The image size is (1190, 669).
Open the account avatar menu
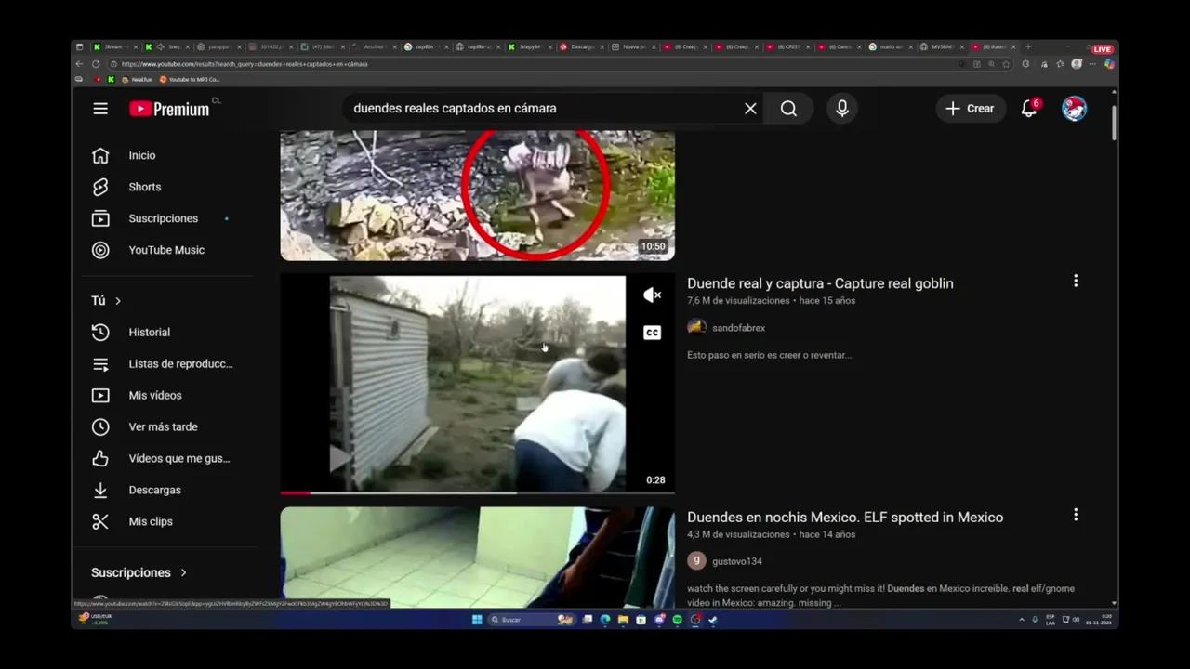click(x=1074, y=109)
